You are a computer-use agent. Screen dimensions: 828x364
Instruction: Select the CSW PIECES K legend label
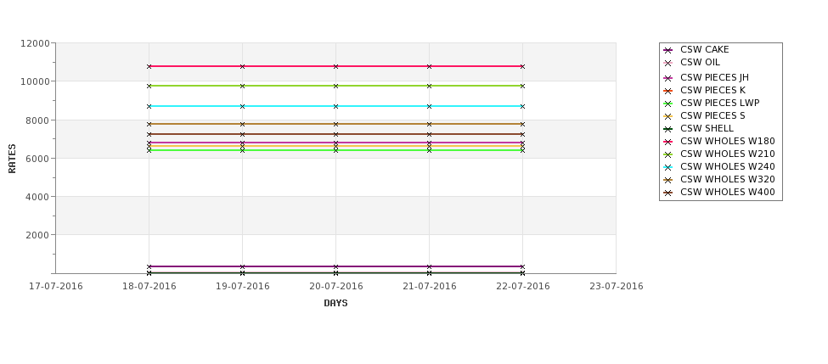tap(713, 91)
